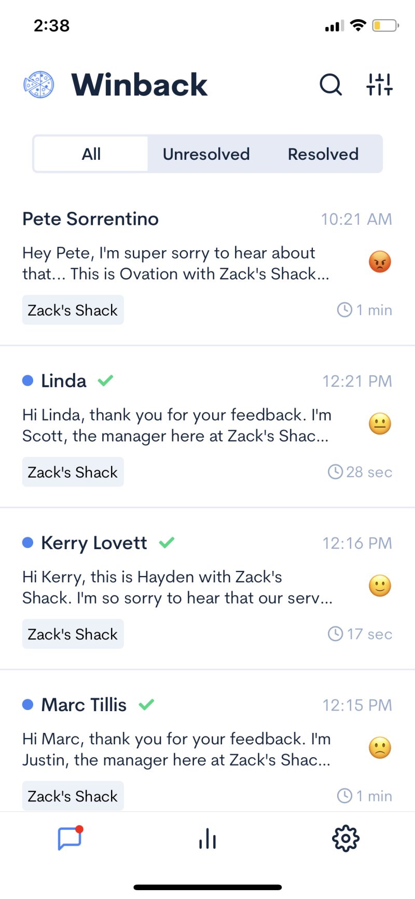Switch to the Unresolved tab
Viewport: 415px width, 899px height.
pos(206,154)
